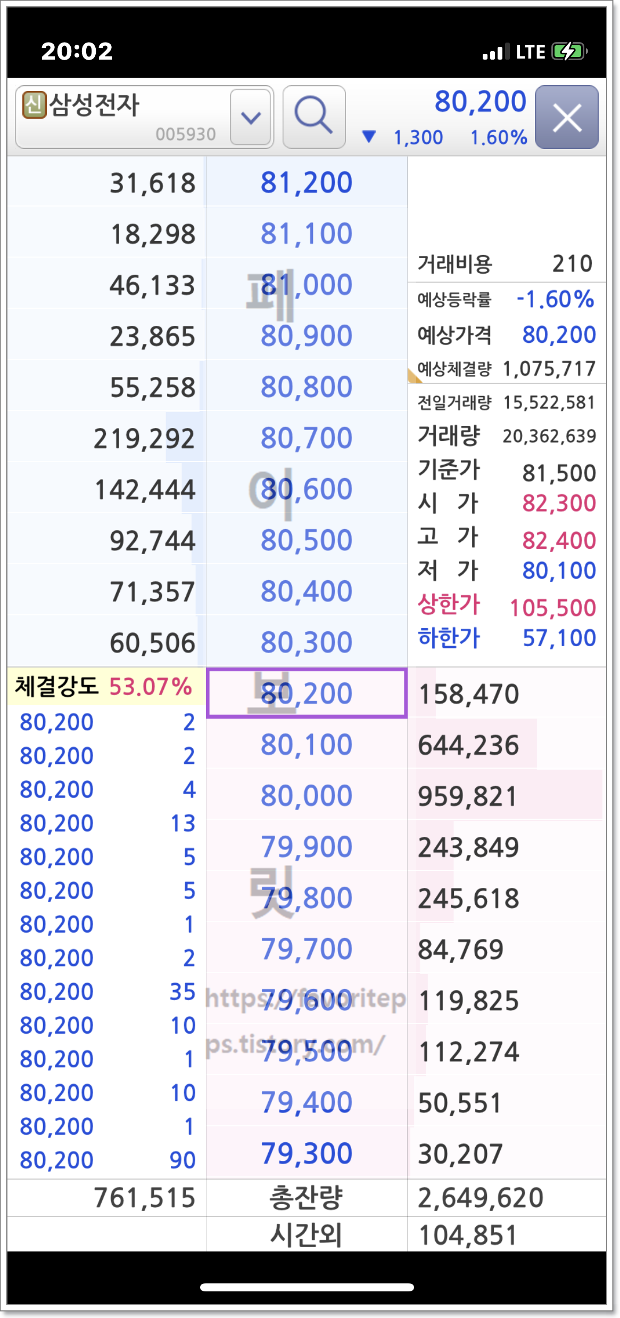
Task: Select ask price 80,600
Action: pyautogui.click(x=307, y=489)
